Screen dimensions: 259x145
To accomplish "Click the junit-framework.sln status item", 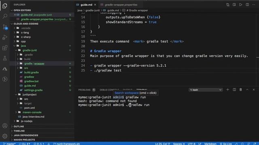I will 67,144.
